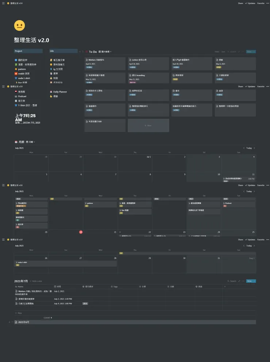Open the 運動 card dated May 6, 2021
Viewport: 270px width, 362px height.
click(x=235, y=64)
